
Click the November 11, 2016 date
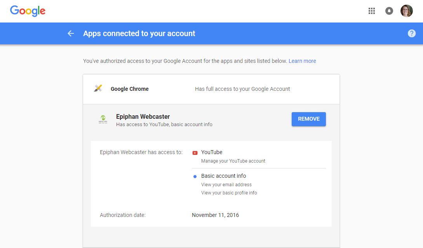[x=215, y=215]
